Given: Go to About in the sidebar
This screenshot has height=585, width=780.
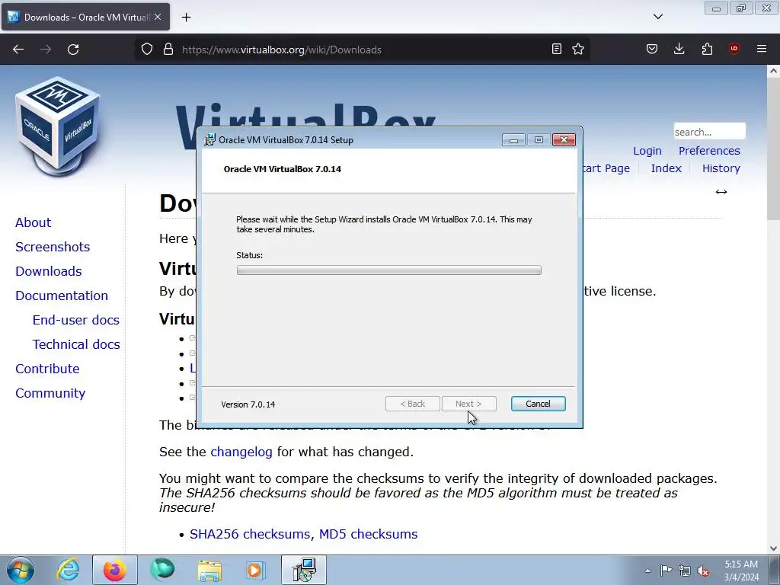Looking at the screenshot, I should [x=33, y=222].
